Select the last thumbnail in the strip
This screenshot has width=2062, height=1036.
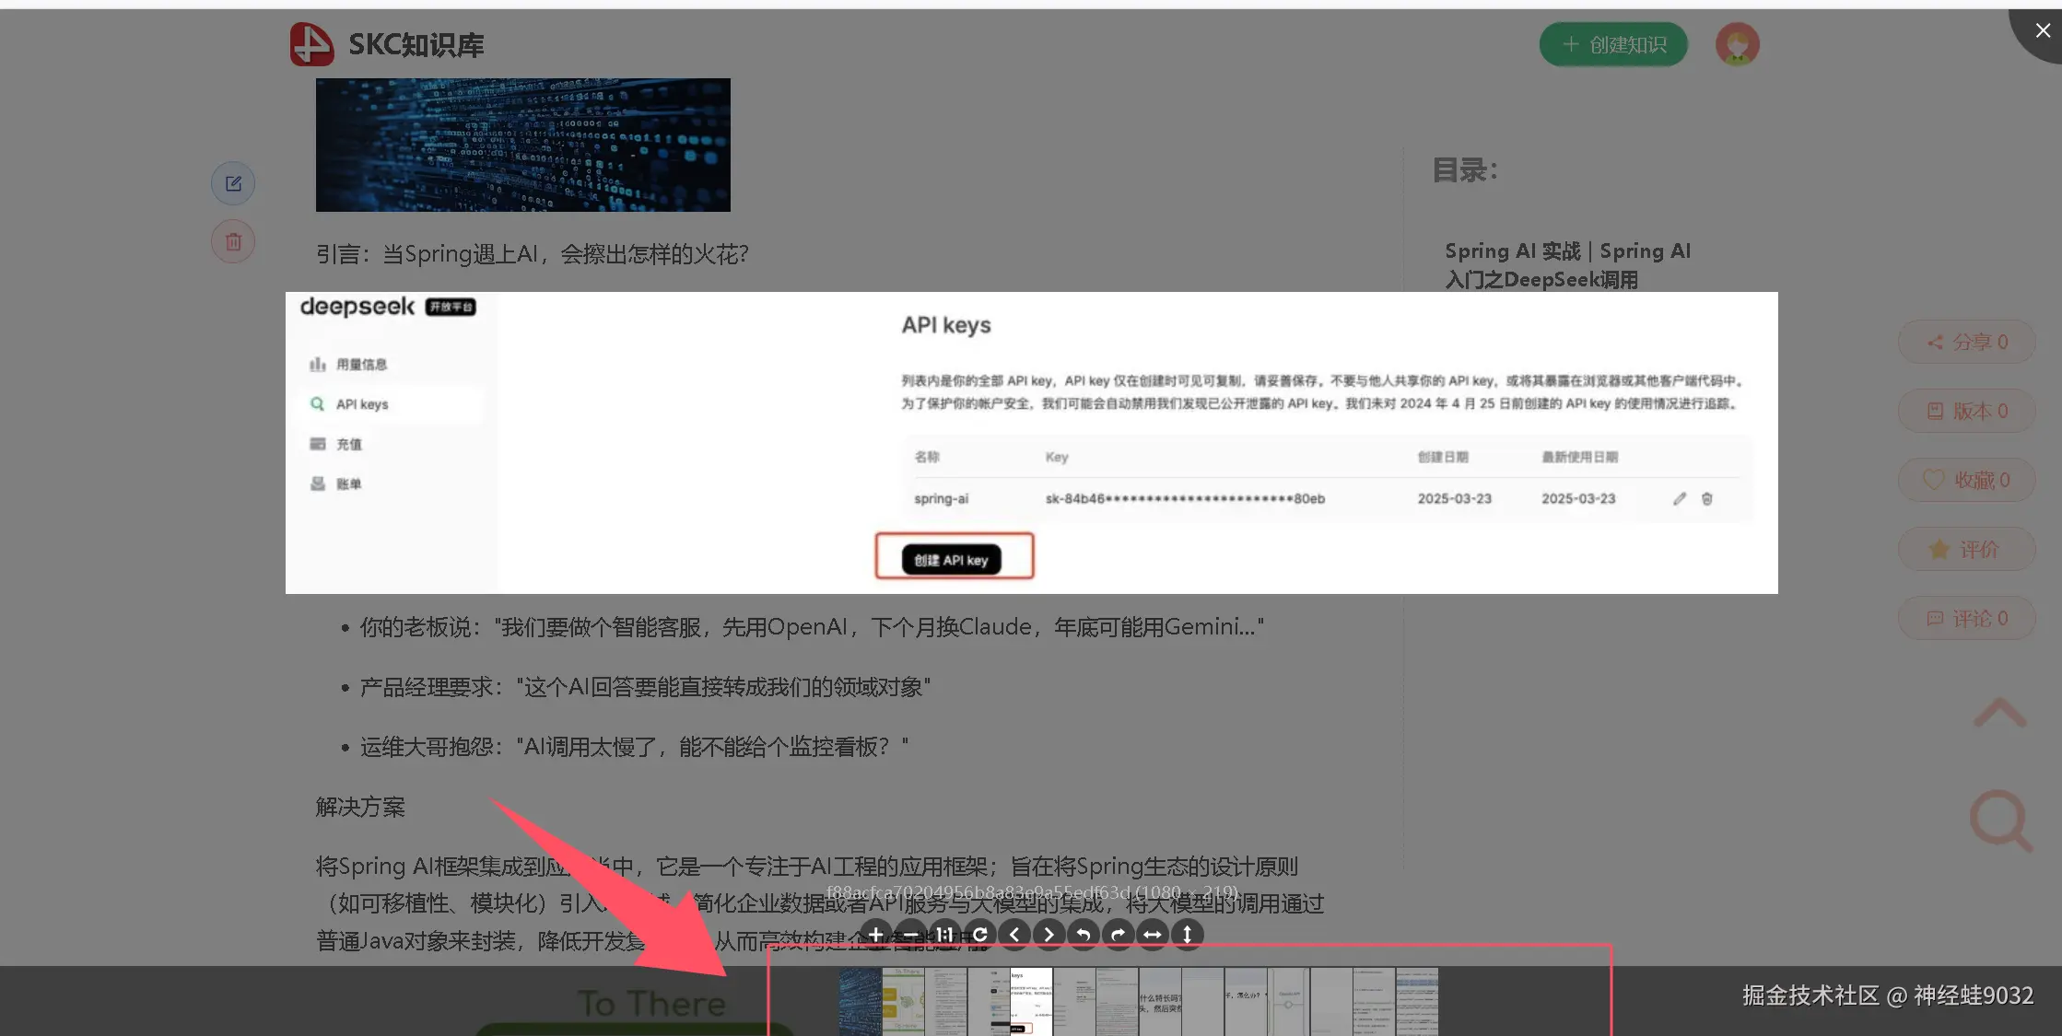point(1416,1001)
